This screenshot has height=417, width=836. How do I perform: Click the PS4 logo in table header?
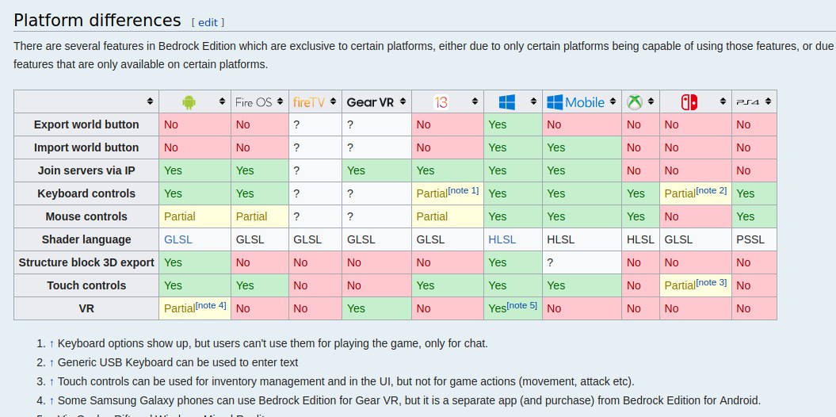(x=747, y=101)
